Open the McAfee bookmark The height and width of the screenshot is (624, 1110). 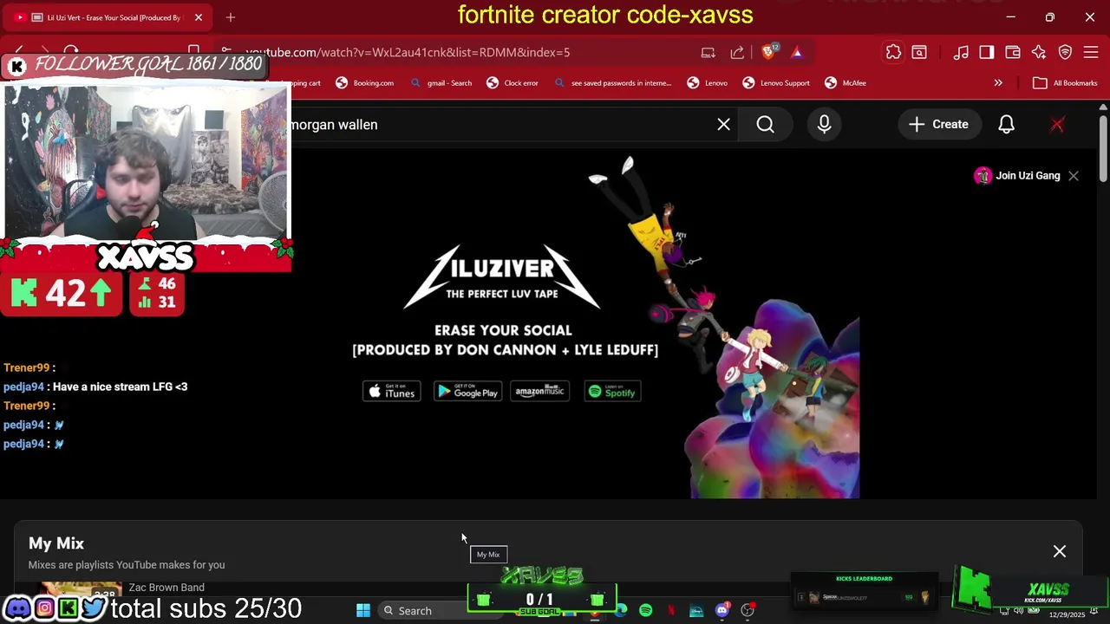click(x=846, y=83)
